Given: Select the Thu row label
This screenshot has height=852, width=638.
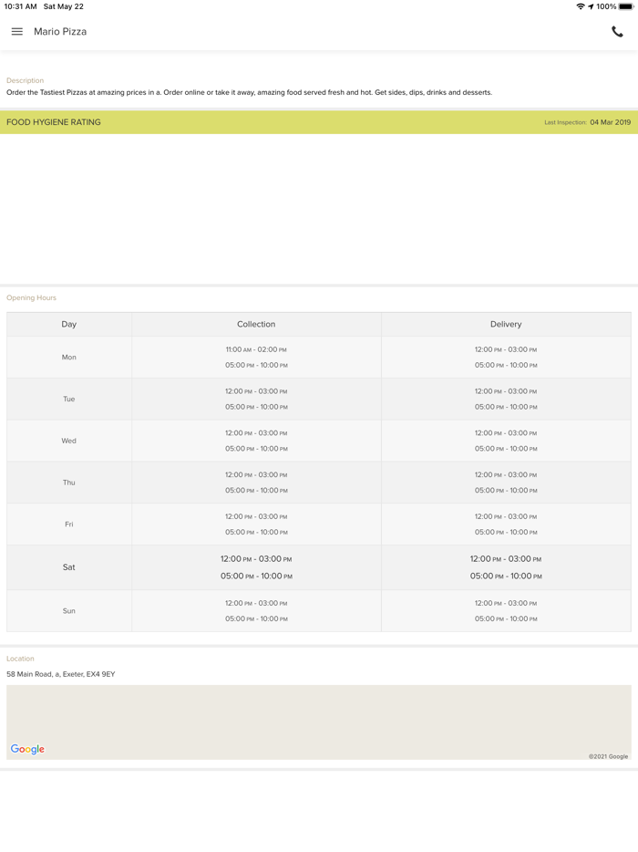Looking at the screenshot, I should pos(69,483).
